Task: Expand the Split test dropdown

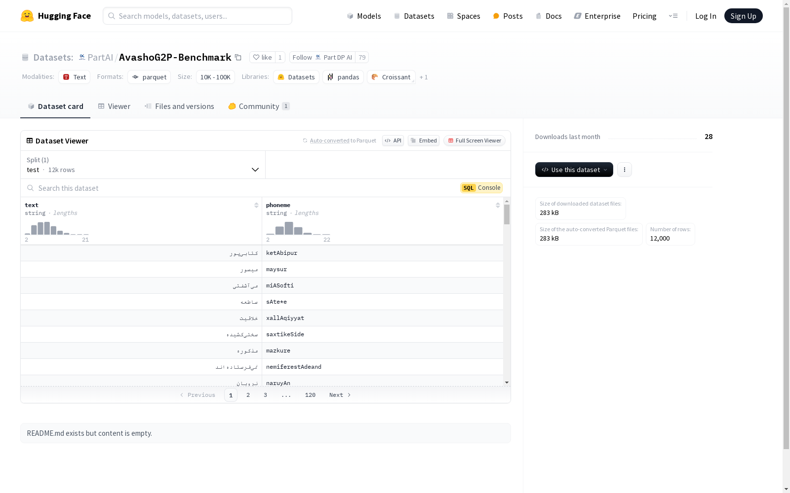Action: point(143,165)
